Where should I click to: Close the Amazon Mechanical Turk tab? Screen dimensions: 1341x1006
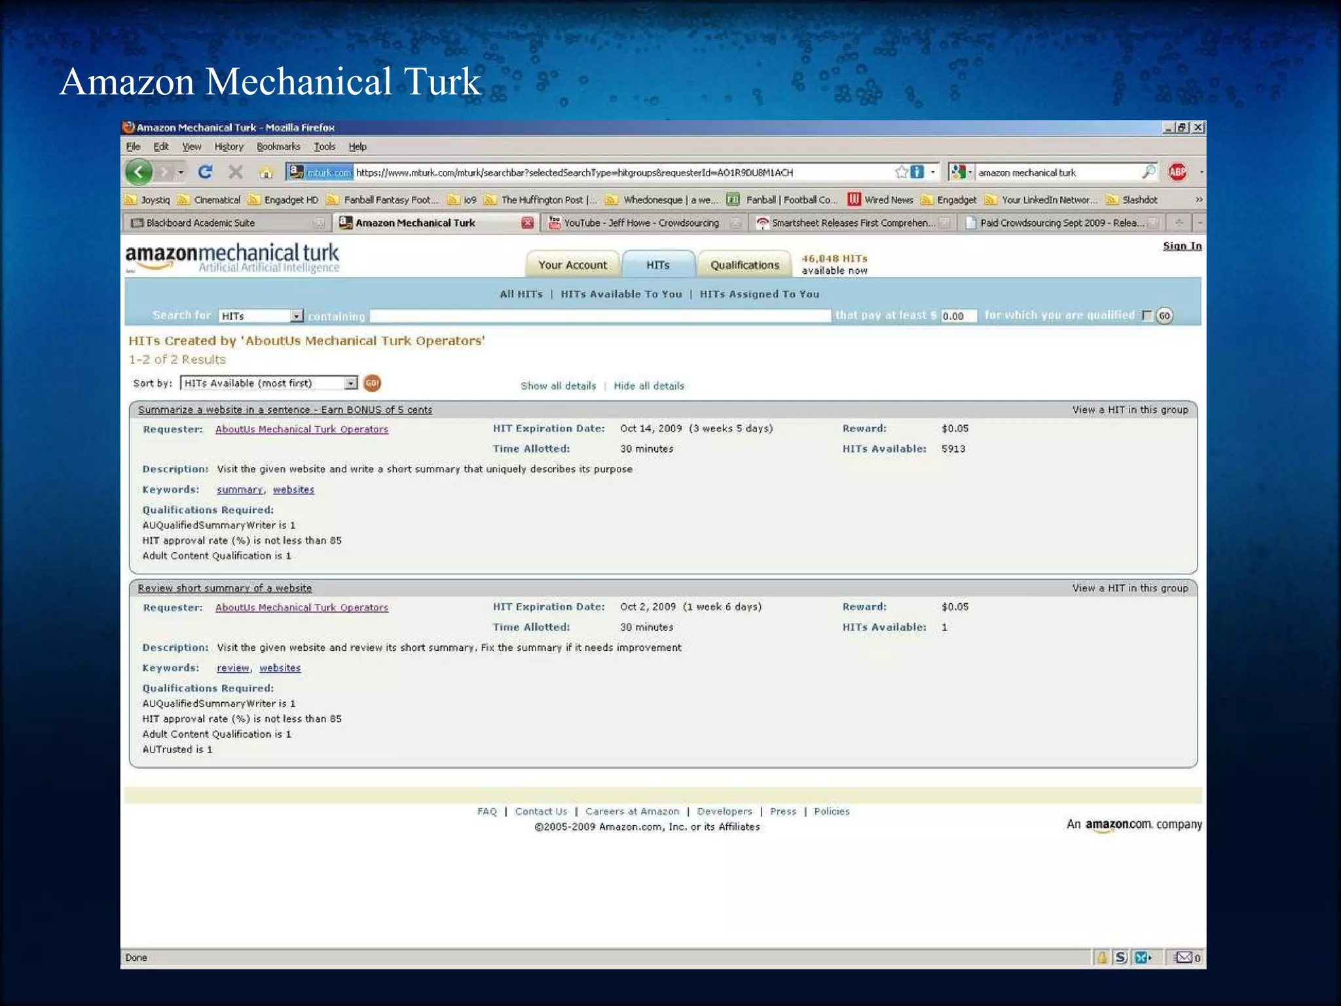[527, 223]
